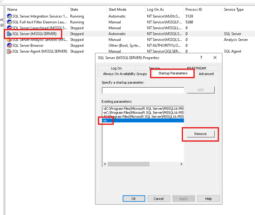
Task: Click Process ID 3128 cell
Action: pos(189,16)
